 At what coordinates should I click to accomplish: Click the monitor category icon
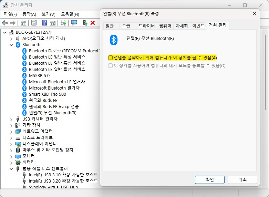click(18, 156)
